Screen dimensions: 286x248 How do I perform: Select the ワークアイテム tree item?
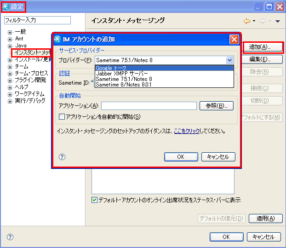[29, 94]
